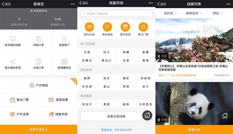Expand the 推荐排序 sort dropdown

tap(194, 13)
